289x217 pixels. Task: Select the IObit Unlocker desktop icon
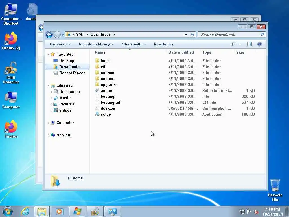click(x=11, y=73)
